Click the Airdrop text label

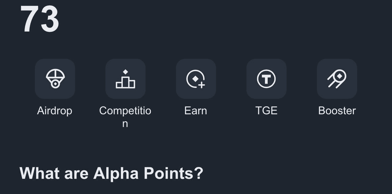[55, 111]
